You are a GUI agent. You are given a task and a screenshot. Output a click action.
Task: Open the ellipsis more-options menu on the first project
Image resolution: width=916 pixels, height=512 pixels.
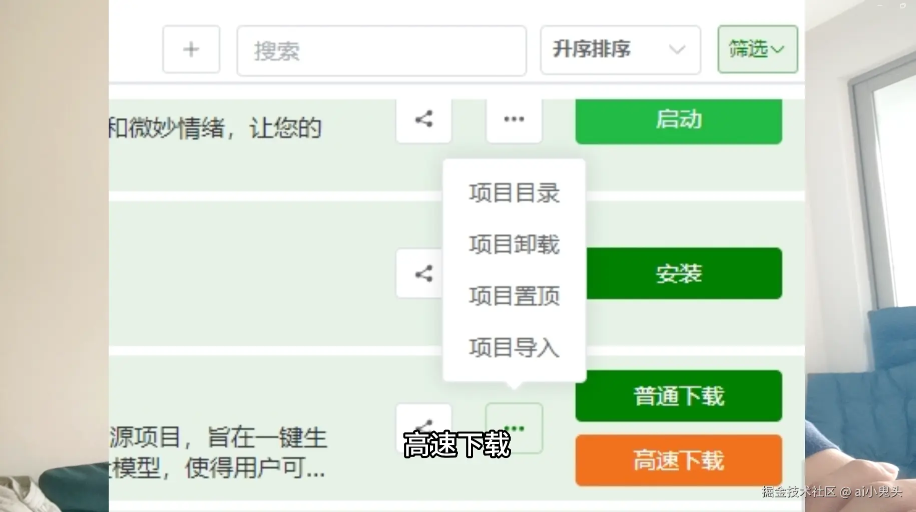tap(514, 119)
